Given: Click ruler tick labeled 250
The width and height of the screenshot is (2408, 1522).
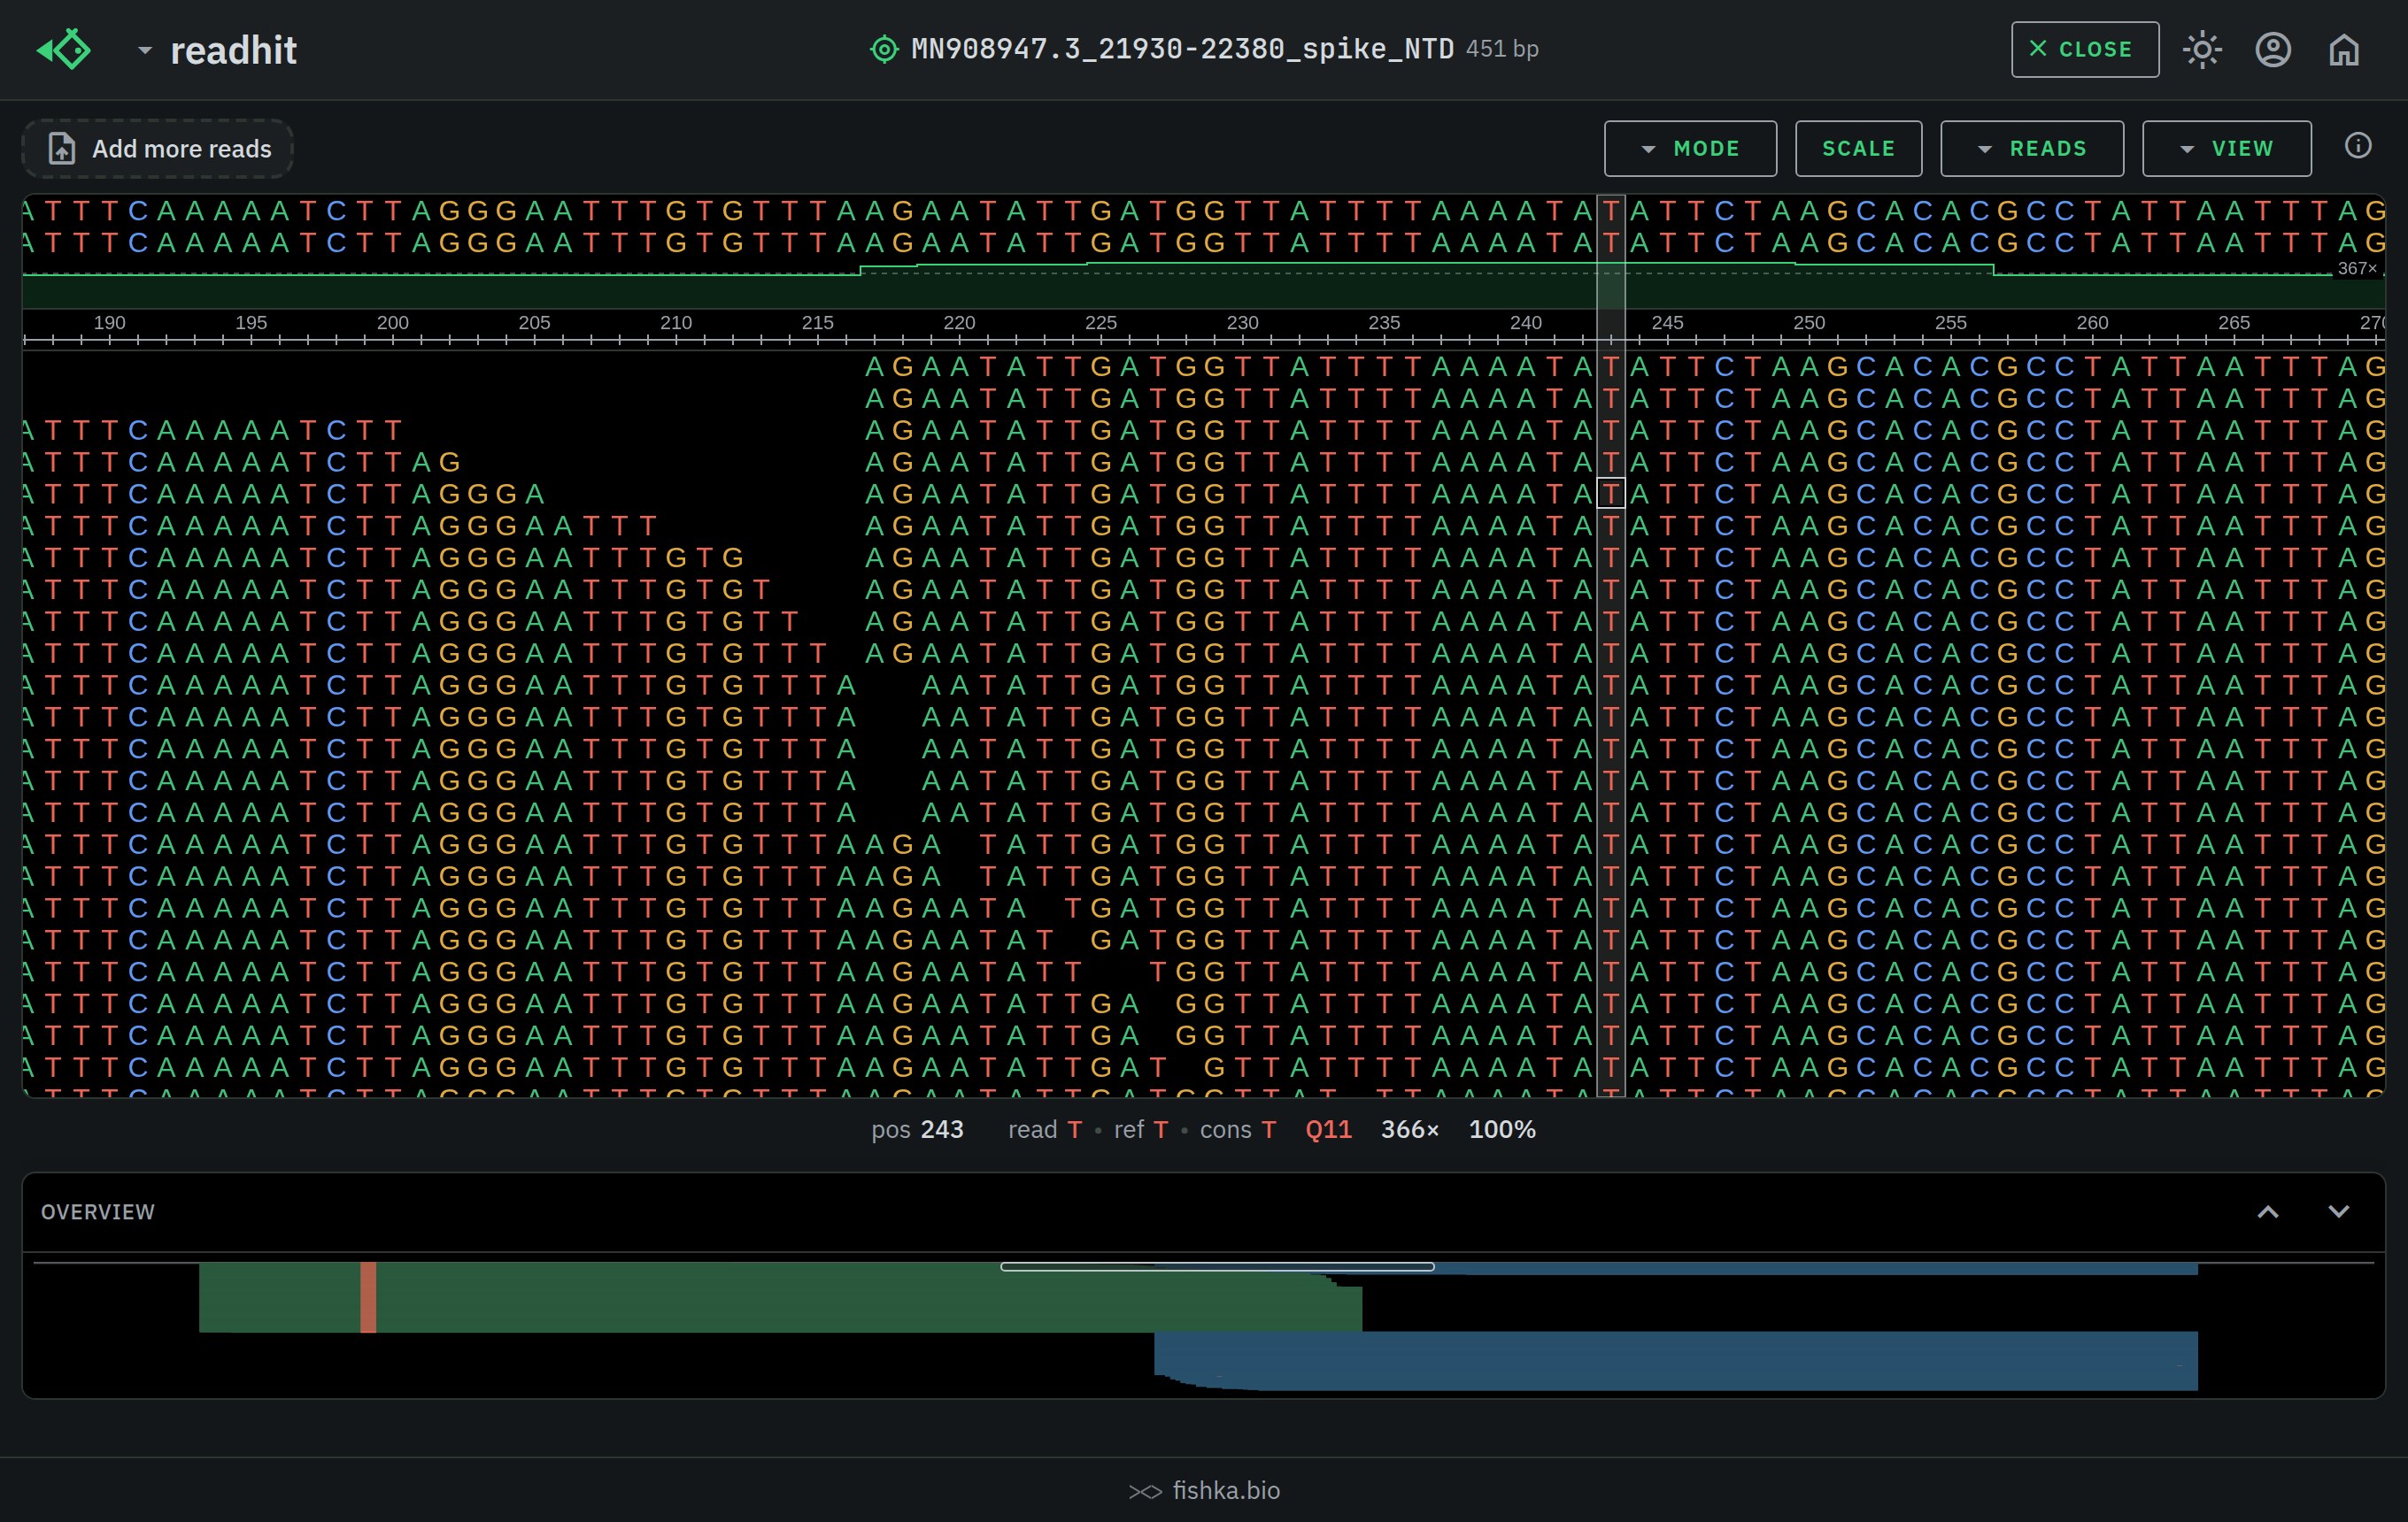Looking at the screenshot, I should 1809,322.
